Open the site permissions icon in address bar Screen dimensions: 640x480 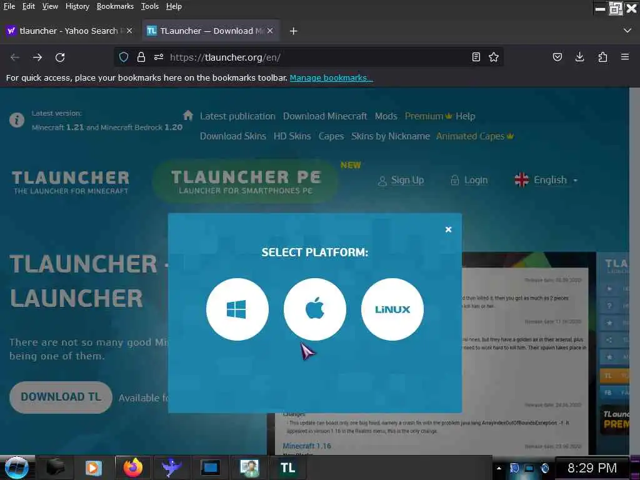tap(159, 57)
